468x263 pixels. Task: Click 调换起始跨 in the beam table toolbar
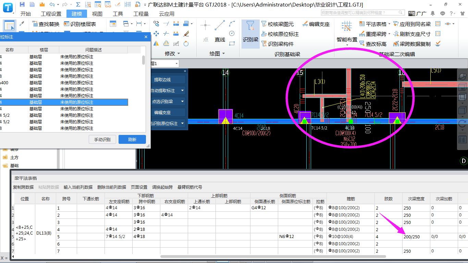click(x=162, y=187)
